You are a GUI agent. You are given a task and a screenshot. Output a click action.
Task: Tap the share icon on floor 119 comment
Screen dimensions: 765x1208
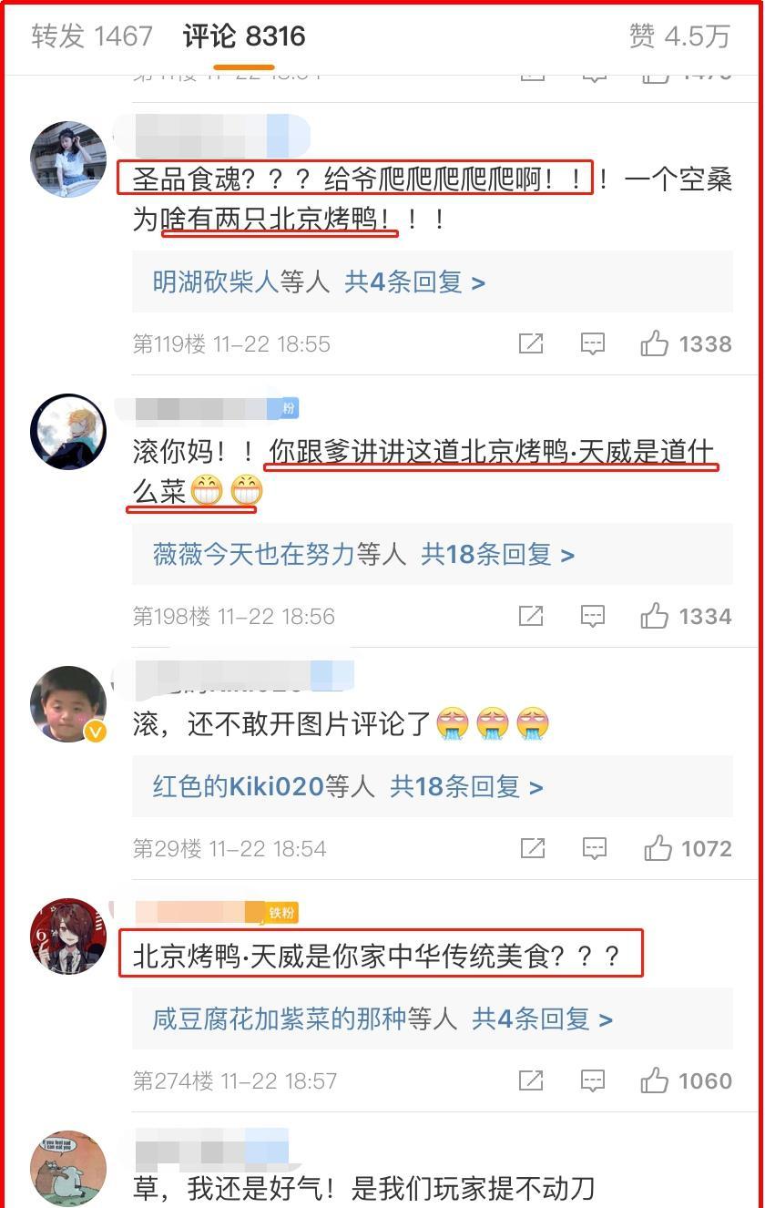(531, 343)
